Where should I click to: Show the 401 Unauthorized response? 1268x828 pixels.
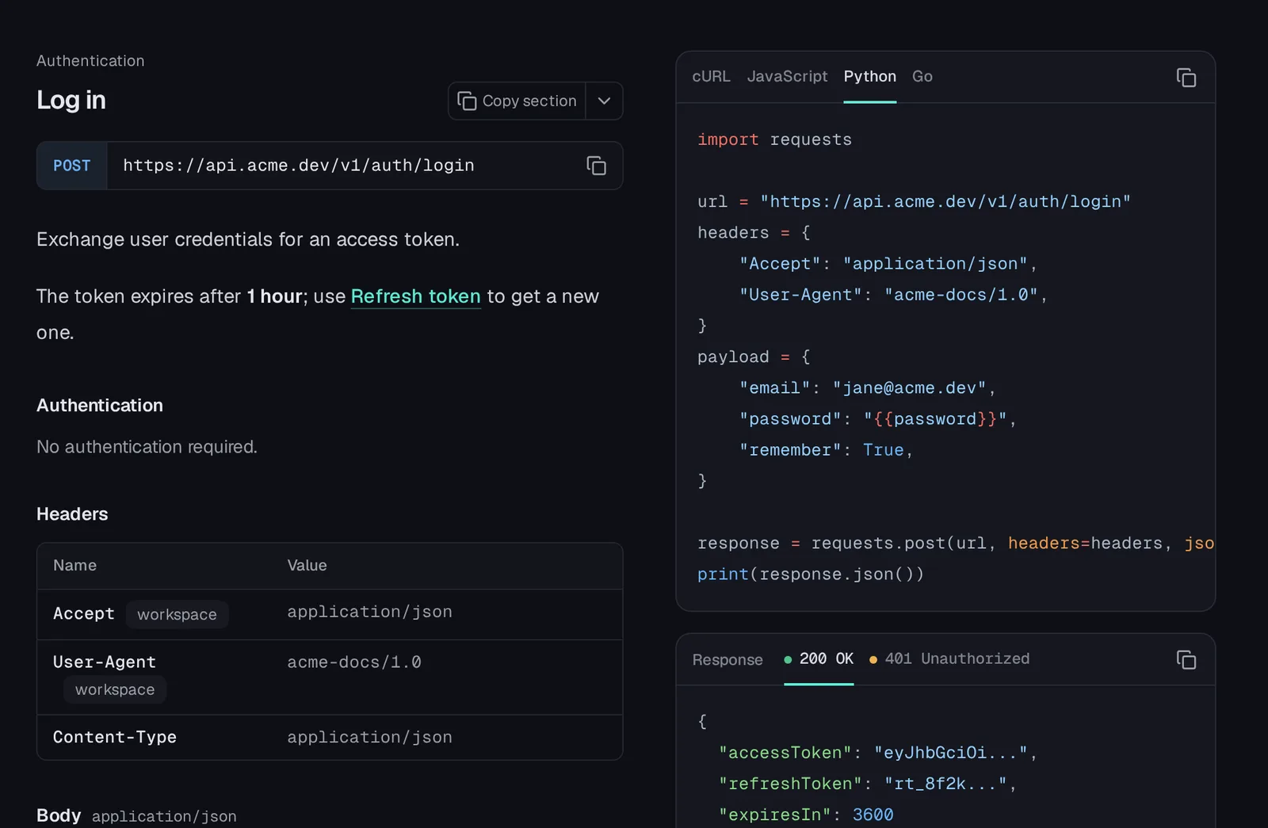949,659
